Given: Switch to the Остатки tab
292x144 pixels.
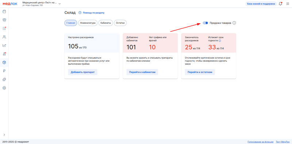Looking at the screenshot, I should [120, 23].
